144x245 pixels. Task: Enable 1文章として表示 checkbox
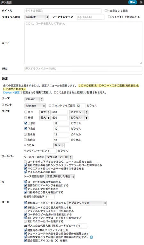coord(106,11)
